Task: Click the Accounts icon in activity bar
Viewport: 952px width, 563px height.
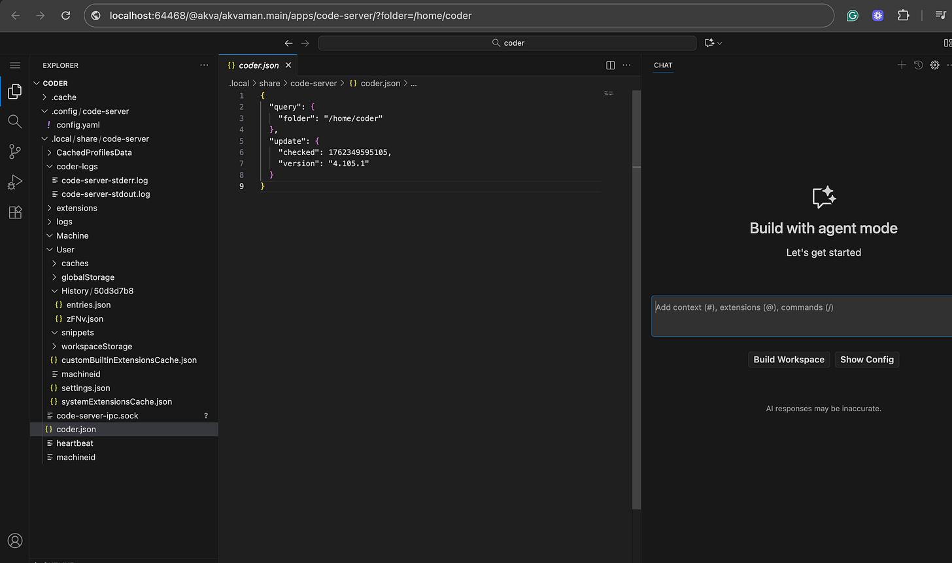Action: [x=14, y=541]
